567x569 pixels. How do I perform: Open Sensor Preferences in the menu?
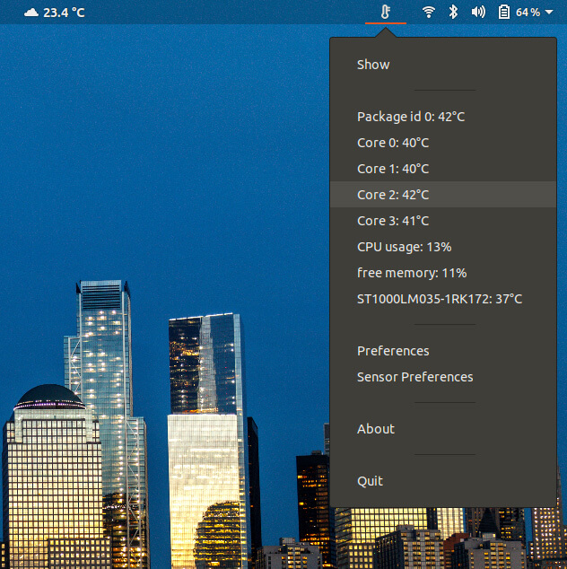click(443, 377)
